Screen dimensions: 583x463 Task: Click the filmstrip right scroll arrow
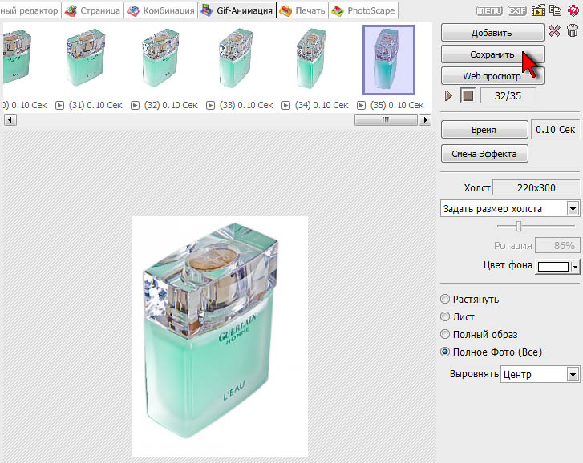coord(425,119)
